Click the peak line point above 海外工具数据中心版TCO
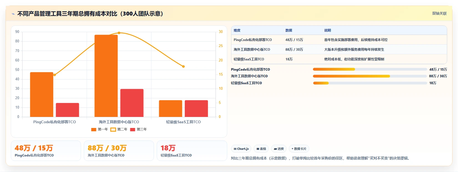458x172 pixels. click(119, 33)
